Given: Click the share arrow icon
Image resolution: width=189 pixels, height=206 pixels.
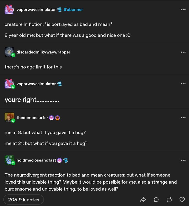Looking at the screenshot, I should [x=143, y=200].
